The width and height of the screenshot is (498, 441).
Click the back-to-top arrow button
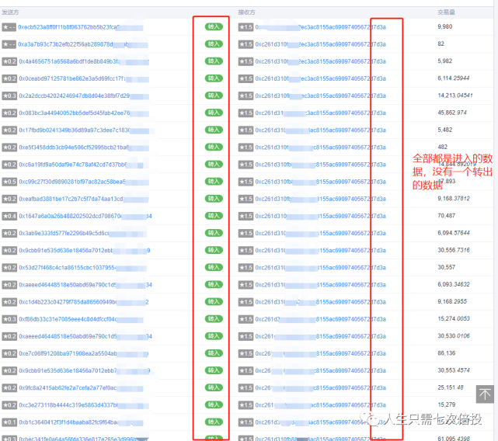pos(485,394)
